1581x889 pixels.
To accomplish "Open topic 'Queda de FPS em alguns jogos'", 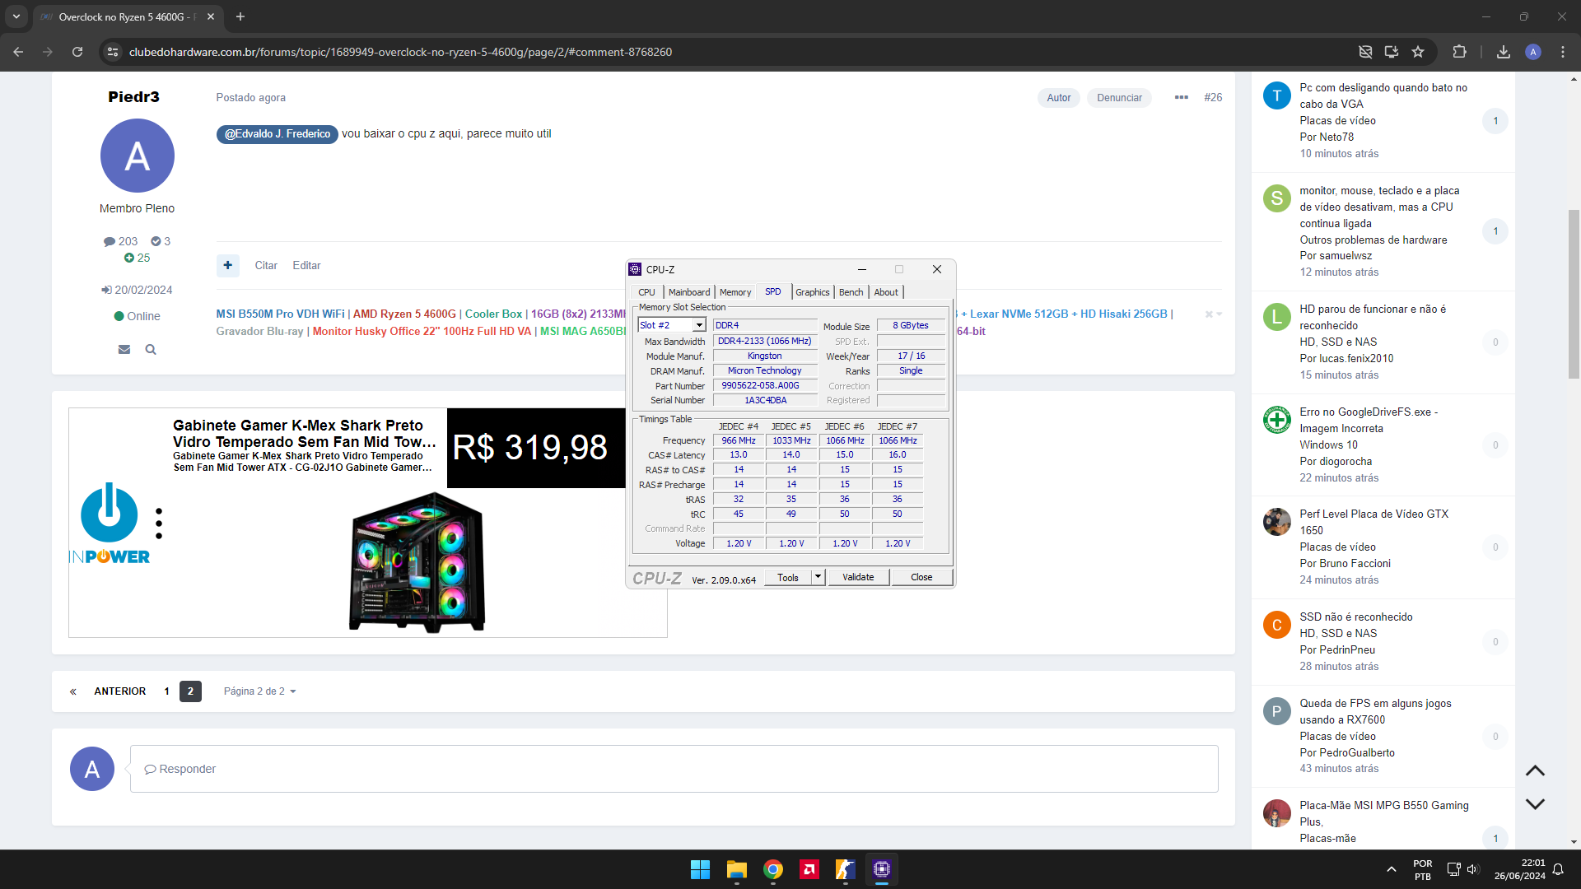I will (x=1375, y=711).
